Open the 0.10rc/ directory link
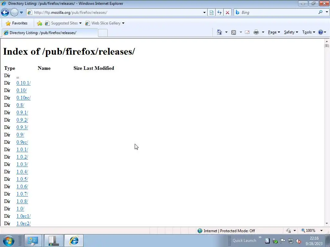The width and height of the screenshot is (330, 247). tap(24, 98)
